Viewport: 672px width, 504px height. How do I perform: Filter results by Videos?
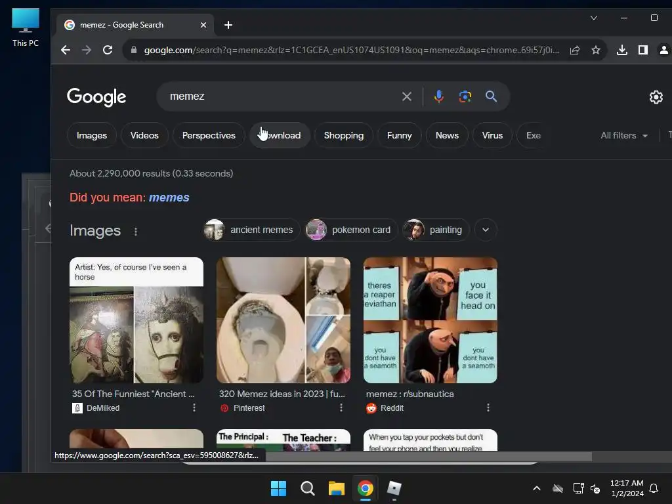tap(144, 135)
